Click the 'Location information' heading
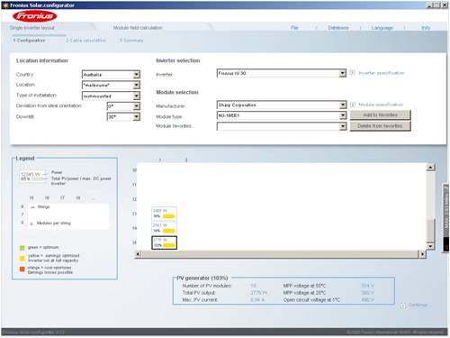450x338 pixels. pyautogui.click(x=42, y=60)
